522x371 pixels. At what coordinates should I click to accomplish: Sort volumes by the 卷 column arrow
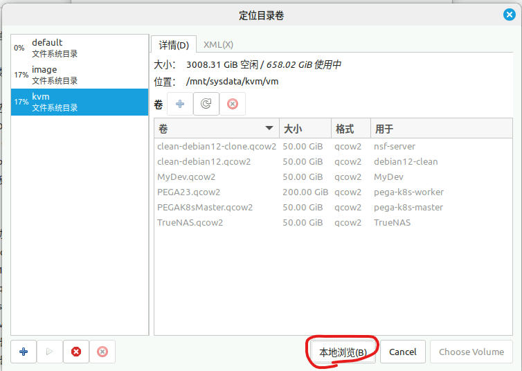(269, 129)
